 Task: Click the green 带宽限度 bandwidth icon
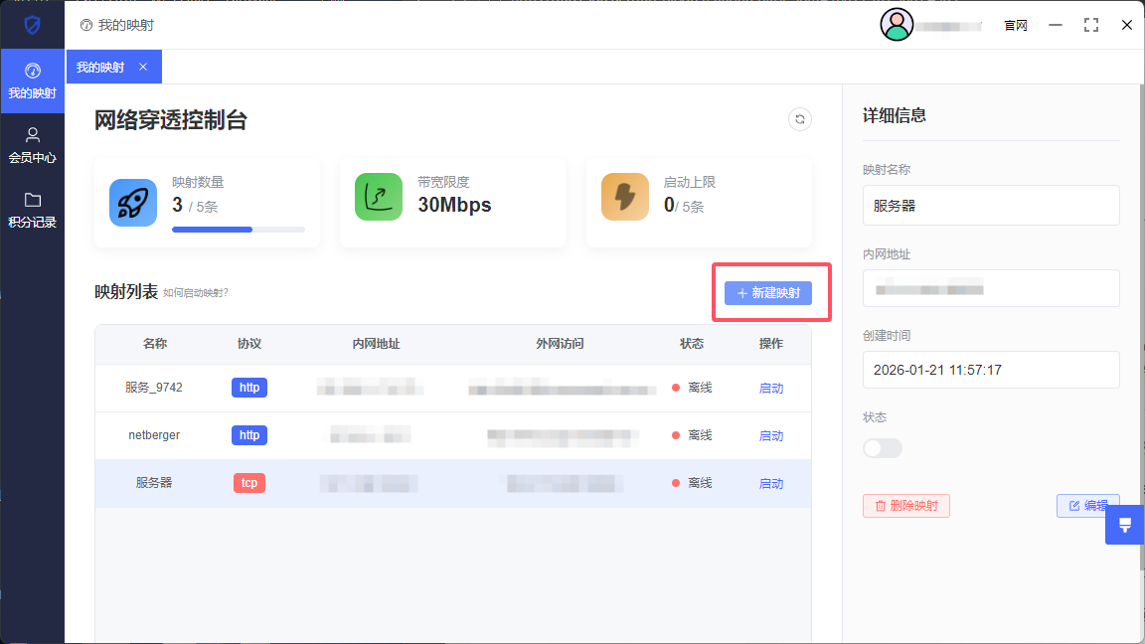pyautogui.click(x=379, y=197)
